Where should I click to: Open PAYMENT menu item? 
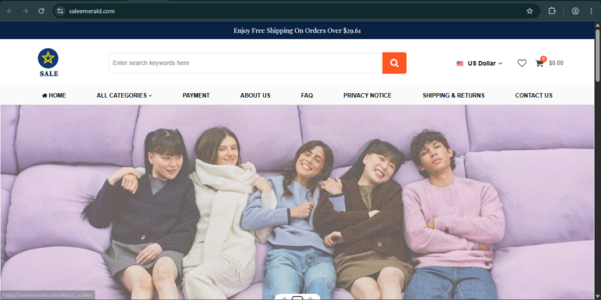(x=196, y=95)
